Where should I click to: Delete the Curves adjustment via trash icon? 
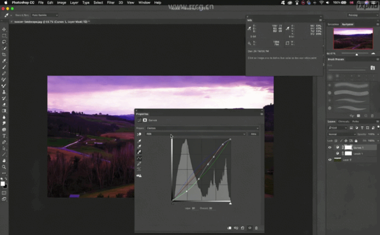click(x=256, y=228)
